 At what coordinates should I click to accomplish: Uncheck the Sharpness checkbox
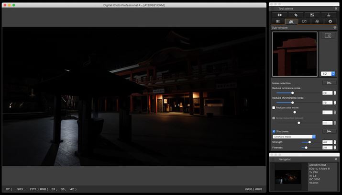pos(274,131)
